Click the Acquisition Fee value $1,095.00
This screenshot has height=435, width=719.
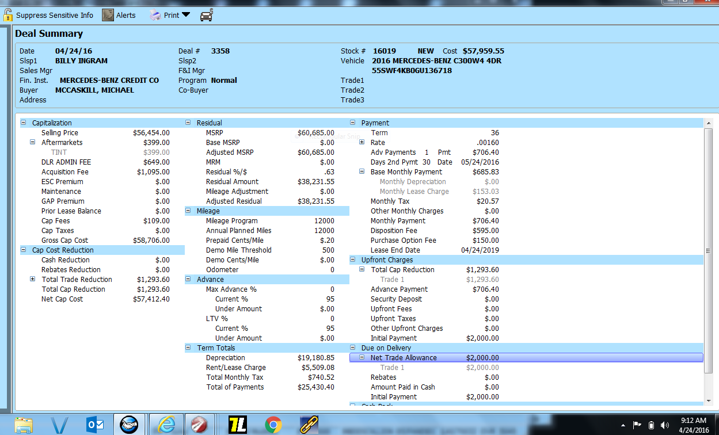point(153,171)
